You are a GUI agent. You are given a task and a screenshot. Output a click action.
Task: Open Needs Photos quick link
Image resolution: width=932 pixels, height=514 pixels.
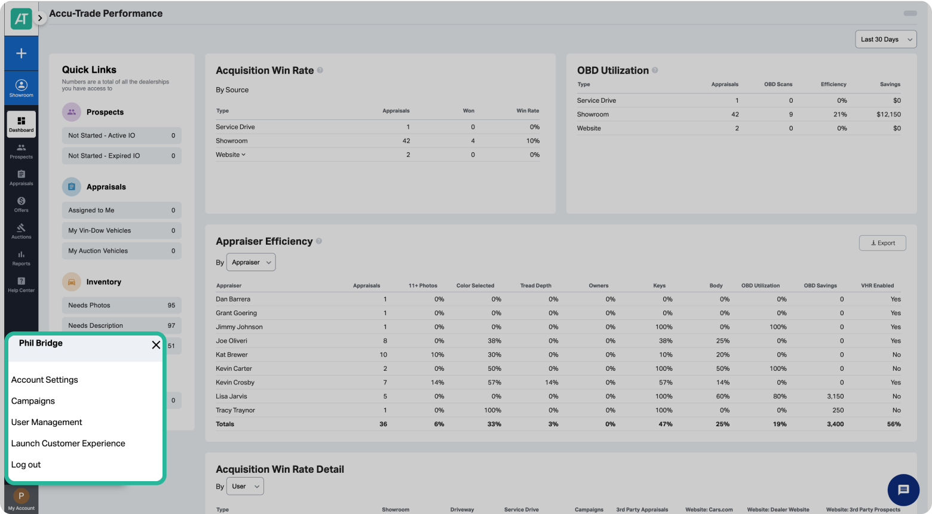tap(121, 305)
